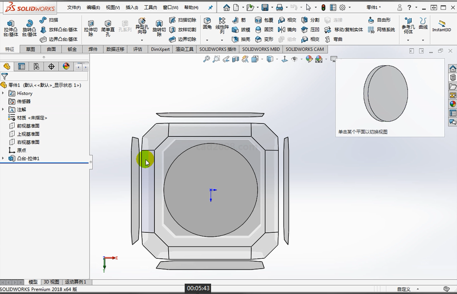Screen dimensions: 457x294
Task: Click the 3D 视图 bottom tab
Action: click(x=51, y=282)
